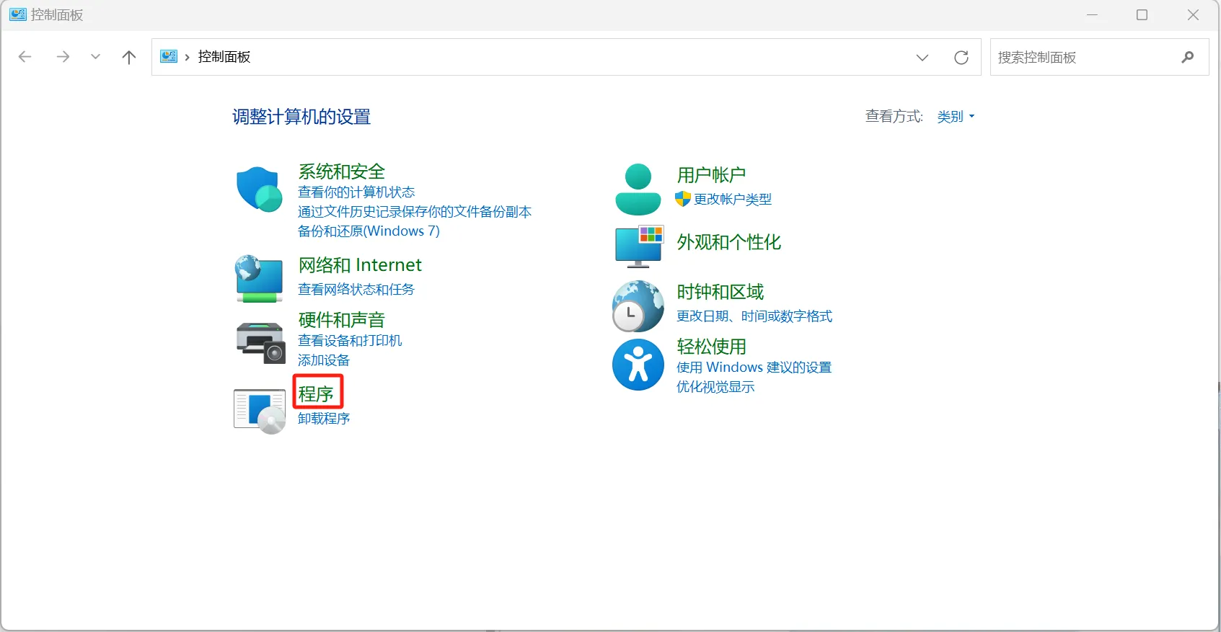The image size is (1221, 632).
Task: Open 使用 Windows 建议的设置 link
Action: click(754, 368)
